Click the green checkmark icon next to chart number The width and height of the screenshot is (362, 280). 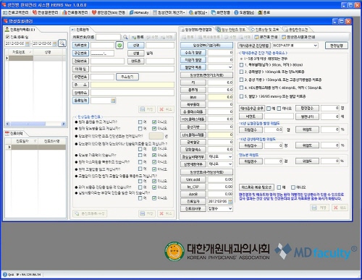click(119, 45)
